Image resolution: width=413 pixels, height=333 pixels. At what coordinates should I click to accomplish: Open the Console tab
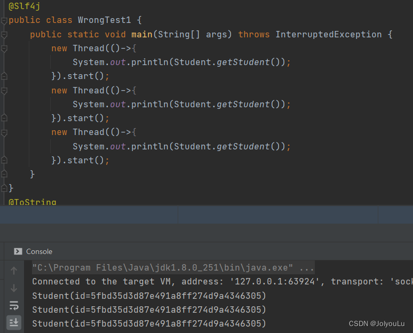(x=33, y=251)
